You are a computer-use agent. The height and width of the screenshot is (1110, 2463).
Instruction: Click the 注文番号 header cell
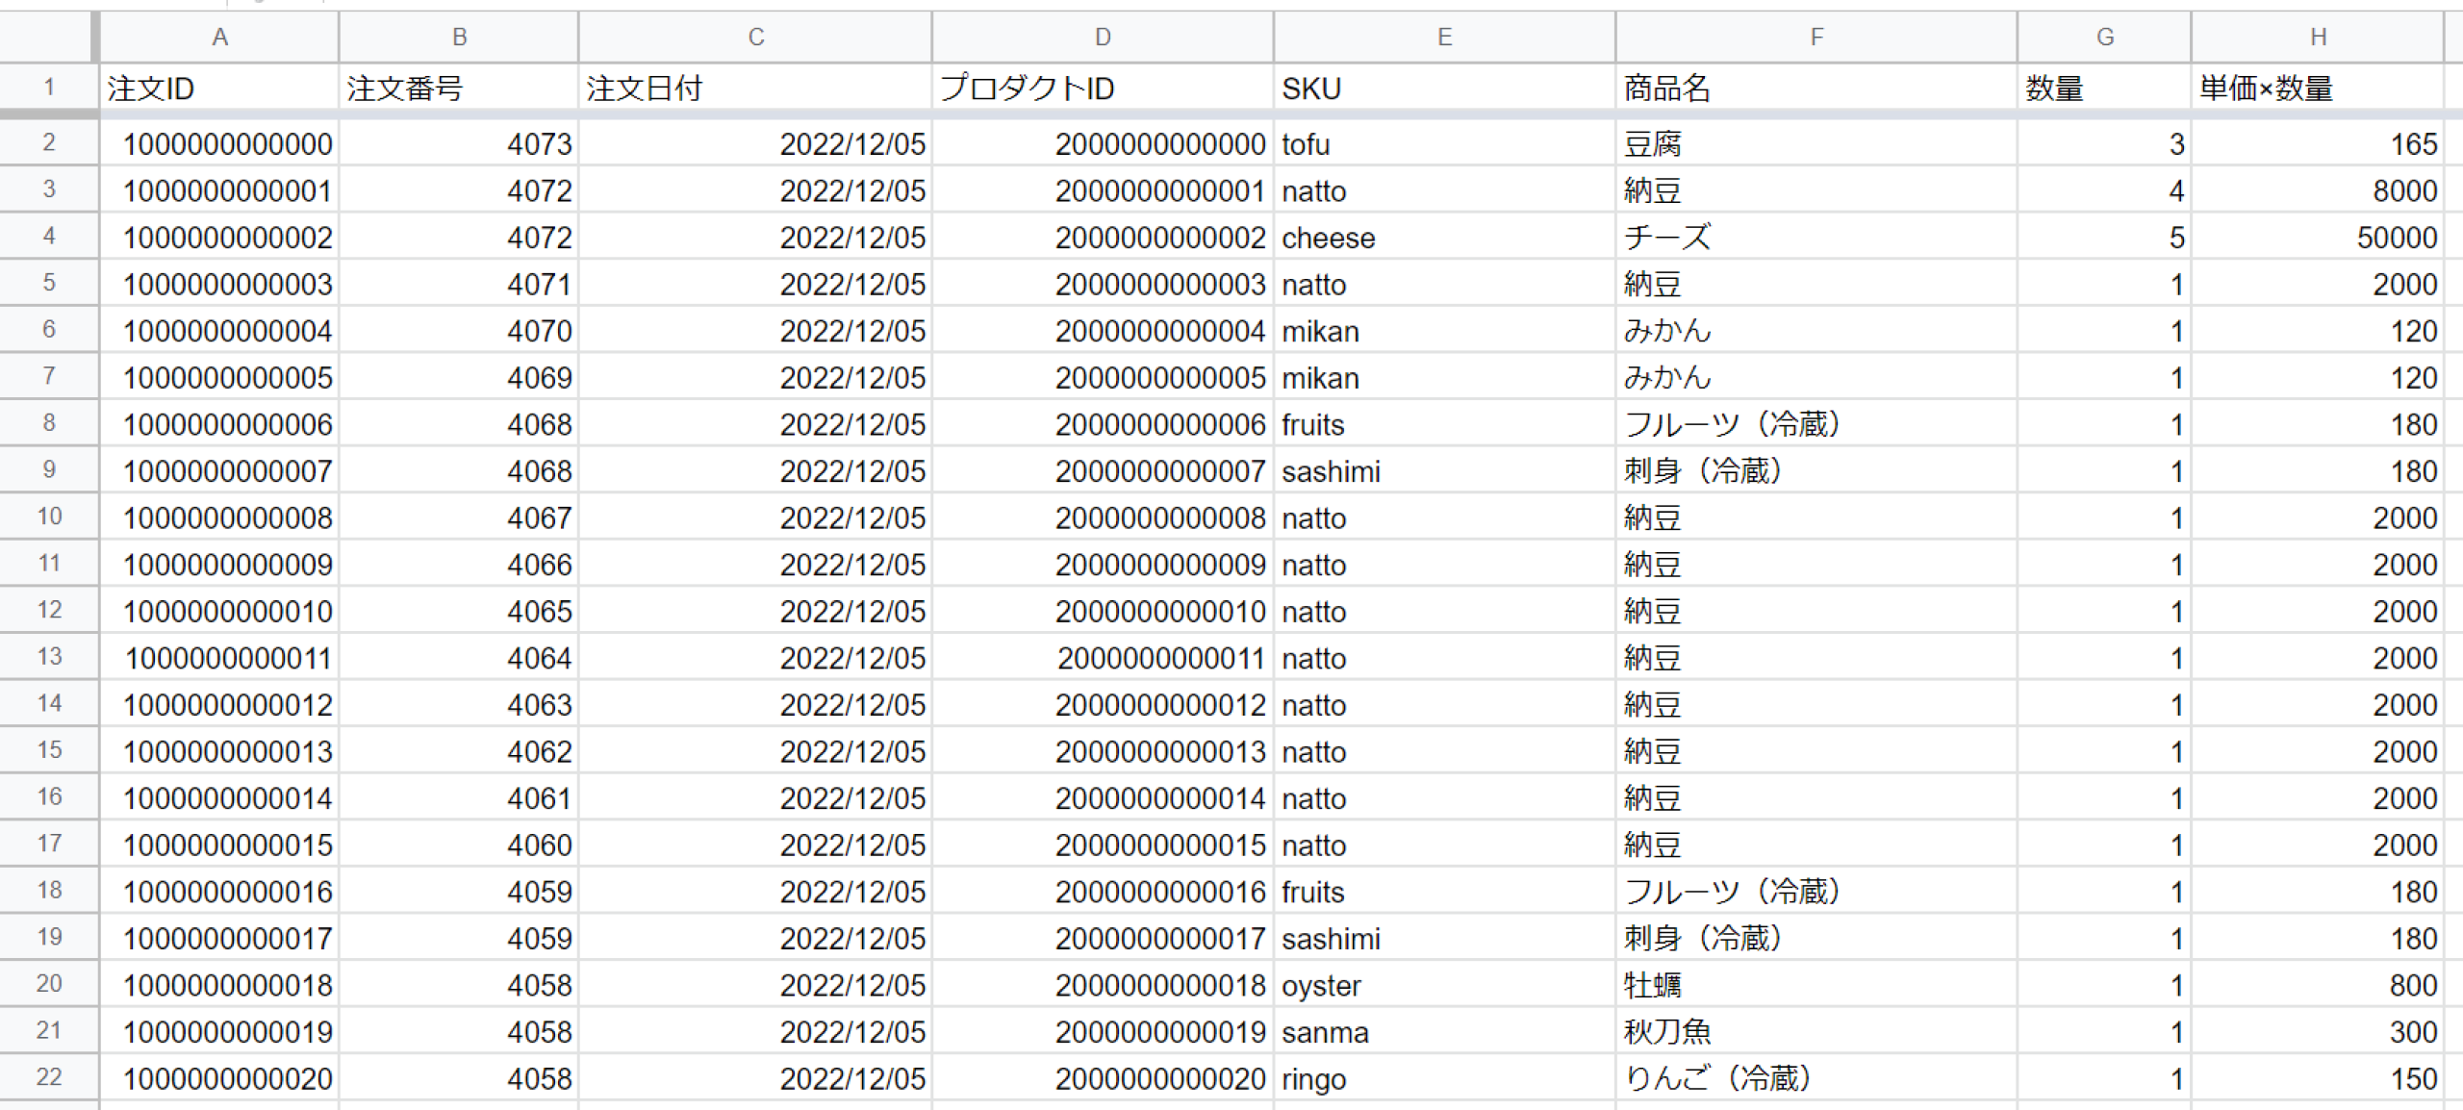pyautogui.click(x=458, y=88)
